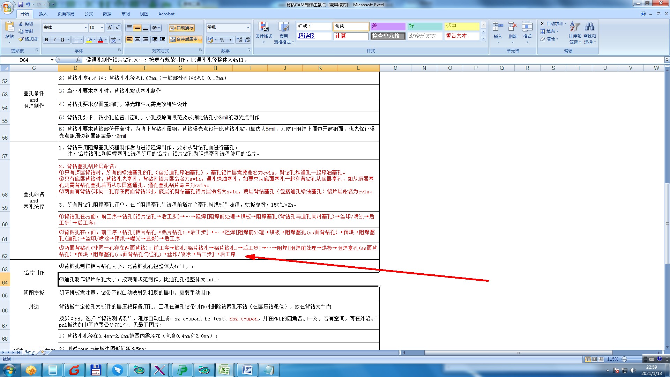The image size is (670, 377).
Task: Open the 视图 (View) ribbon tab
Action: click(x=144, y=14)
